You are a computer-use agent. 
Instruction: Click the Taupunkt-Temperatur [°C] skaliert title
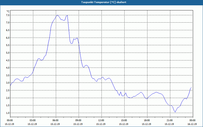104,2
